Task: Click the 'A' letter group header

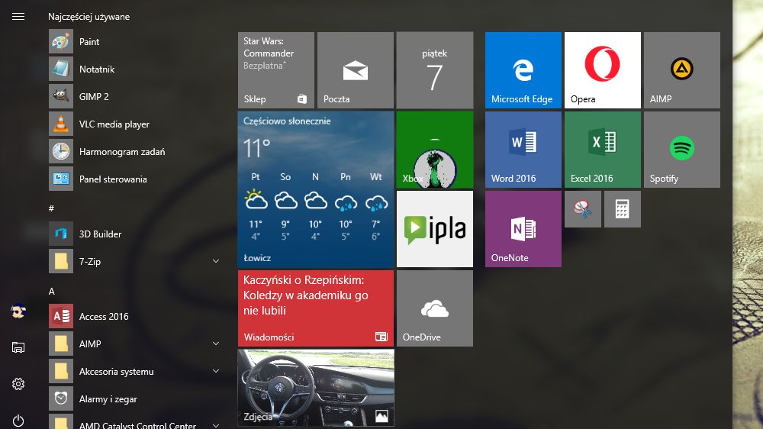Action: tap(52, 291)
